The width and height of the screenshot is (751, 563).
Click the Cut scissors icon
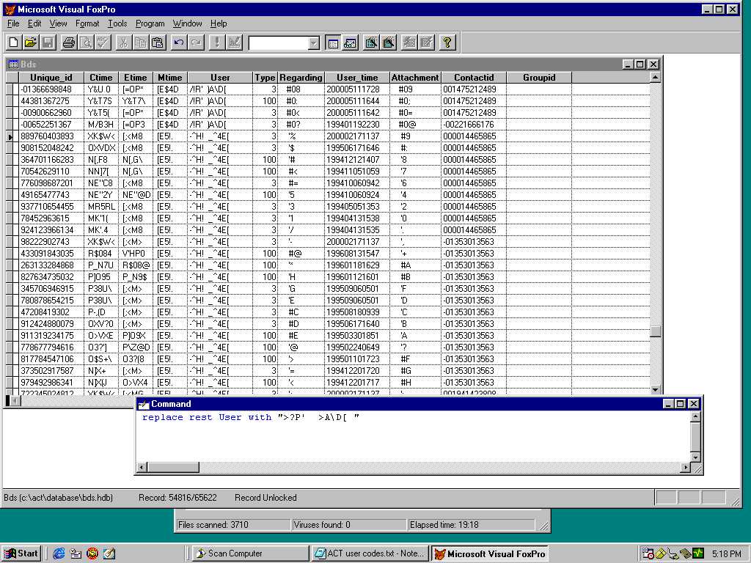tap(123, 43)
